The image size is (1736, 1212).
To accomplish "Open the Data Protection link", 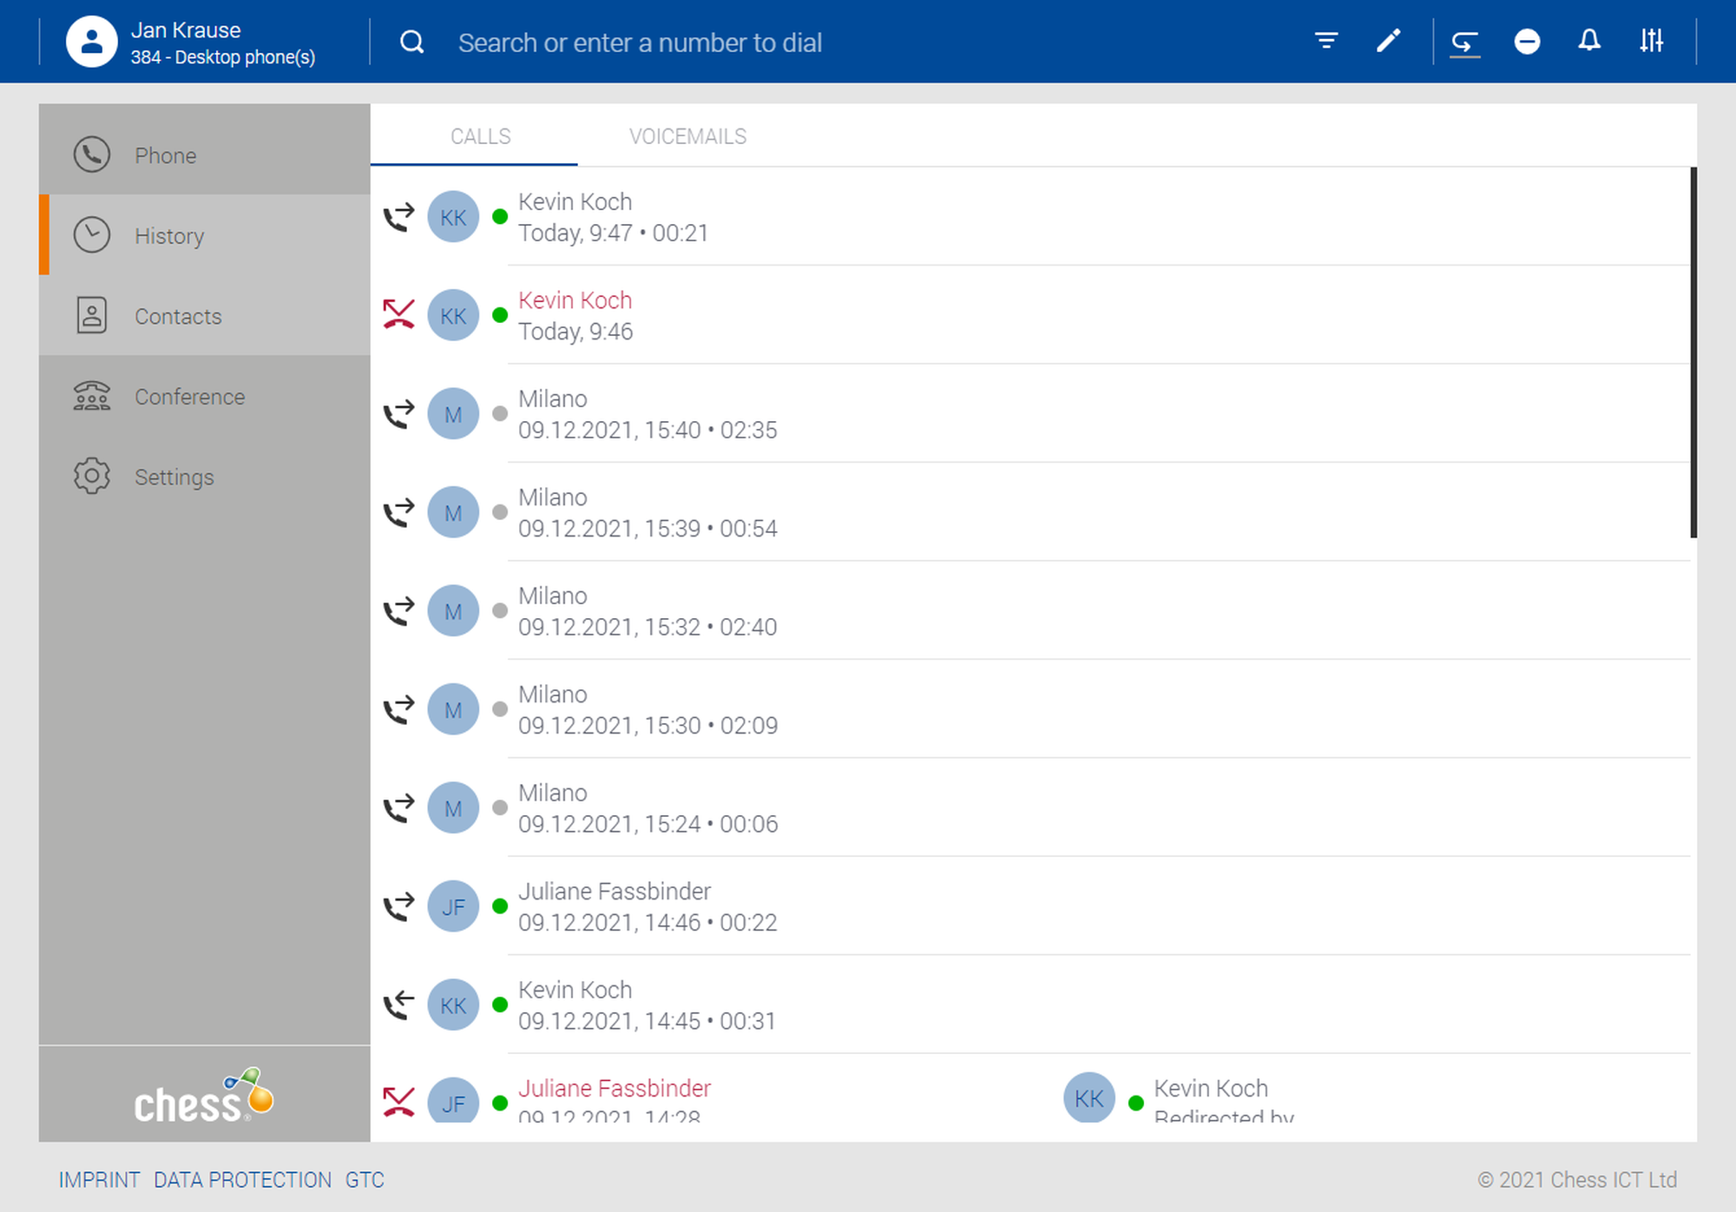I will (242, 1180).
